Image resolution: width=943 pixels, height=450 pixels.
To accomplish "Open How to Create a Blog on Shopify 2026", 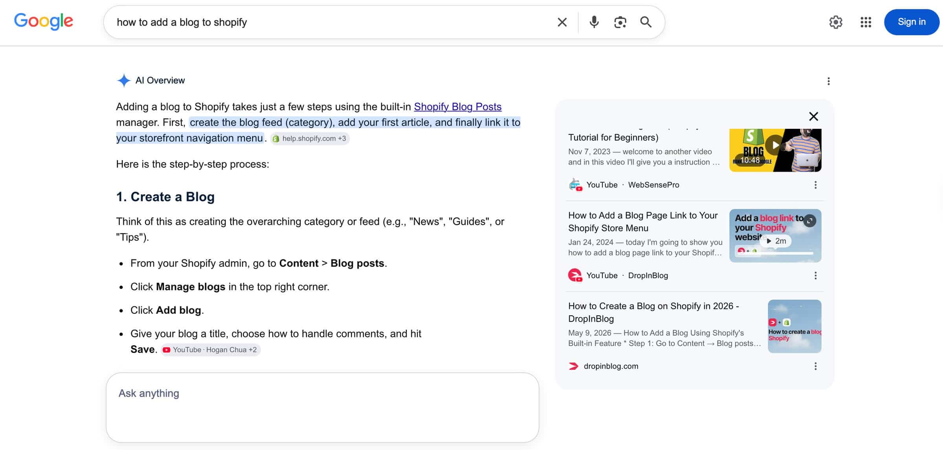I will (x=653, y=312).
